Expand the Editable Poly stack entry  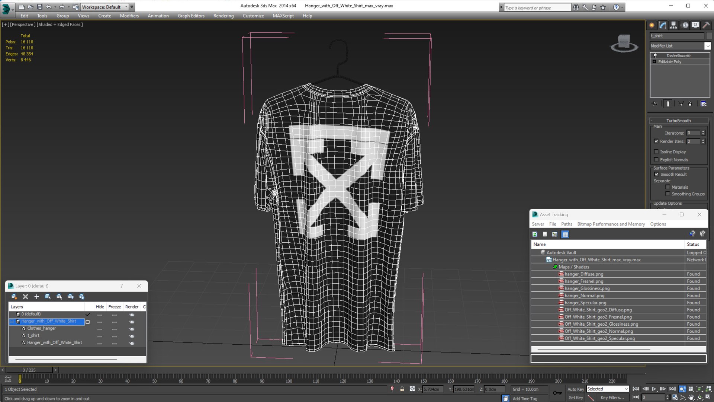pyautogui.click(x=654, y=62)
